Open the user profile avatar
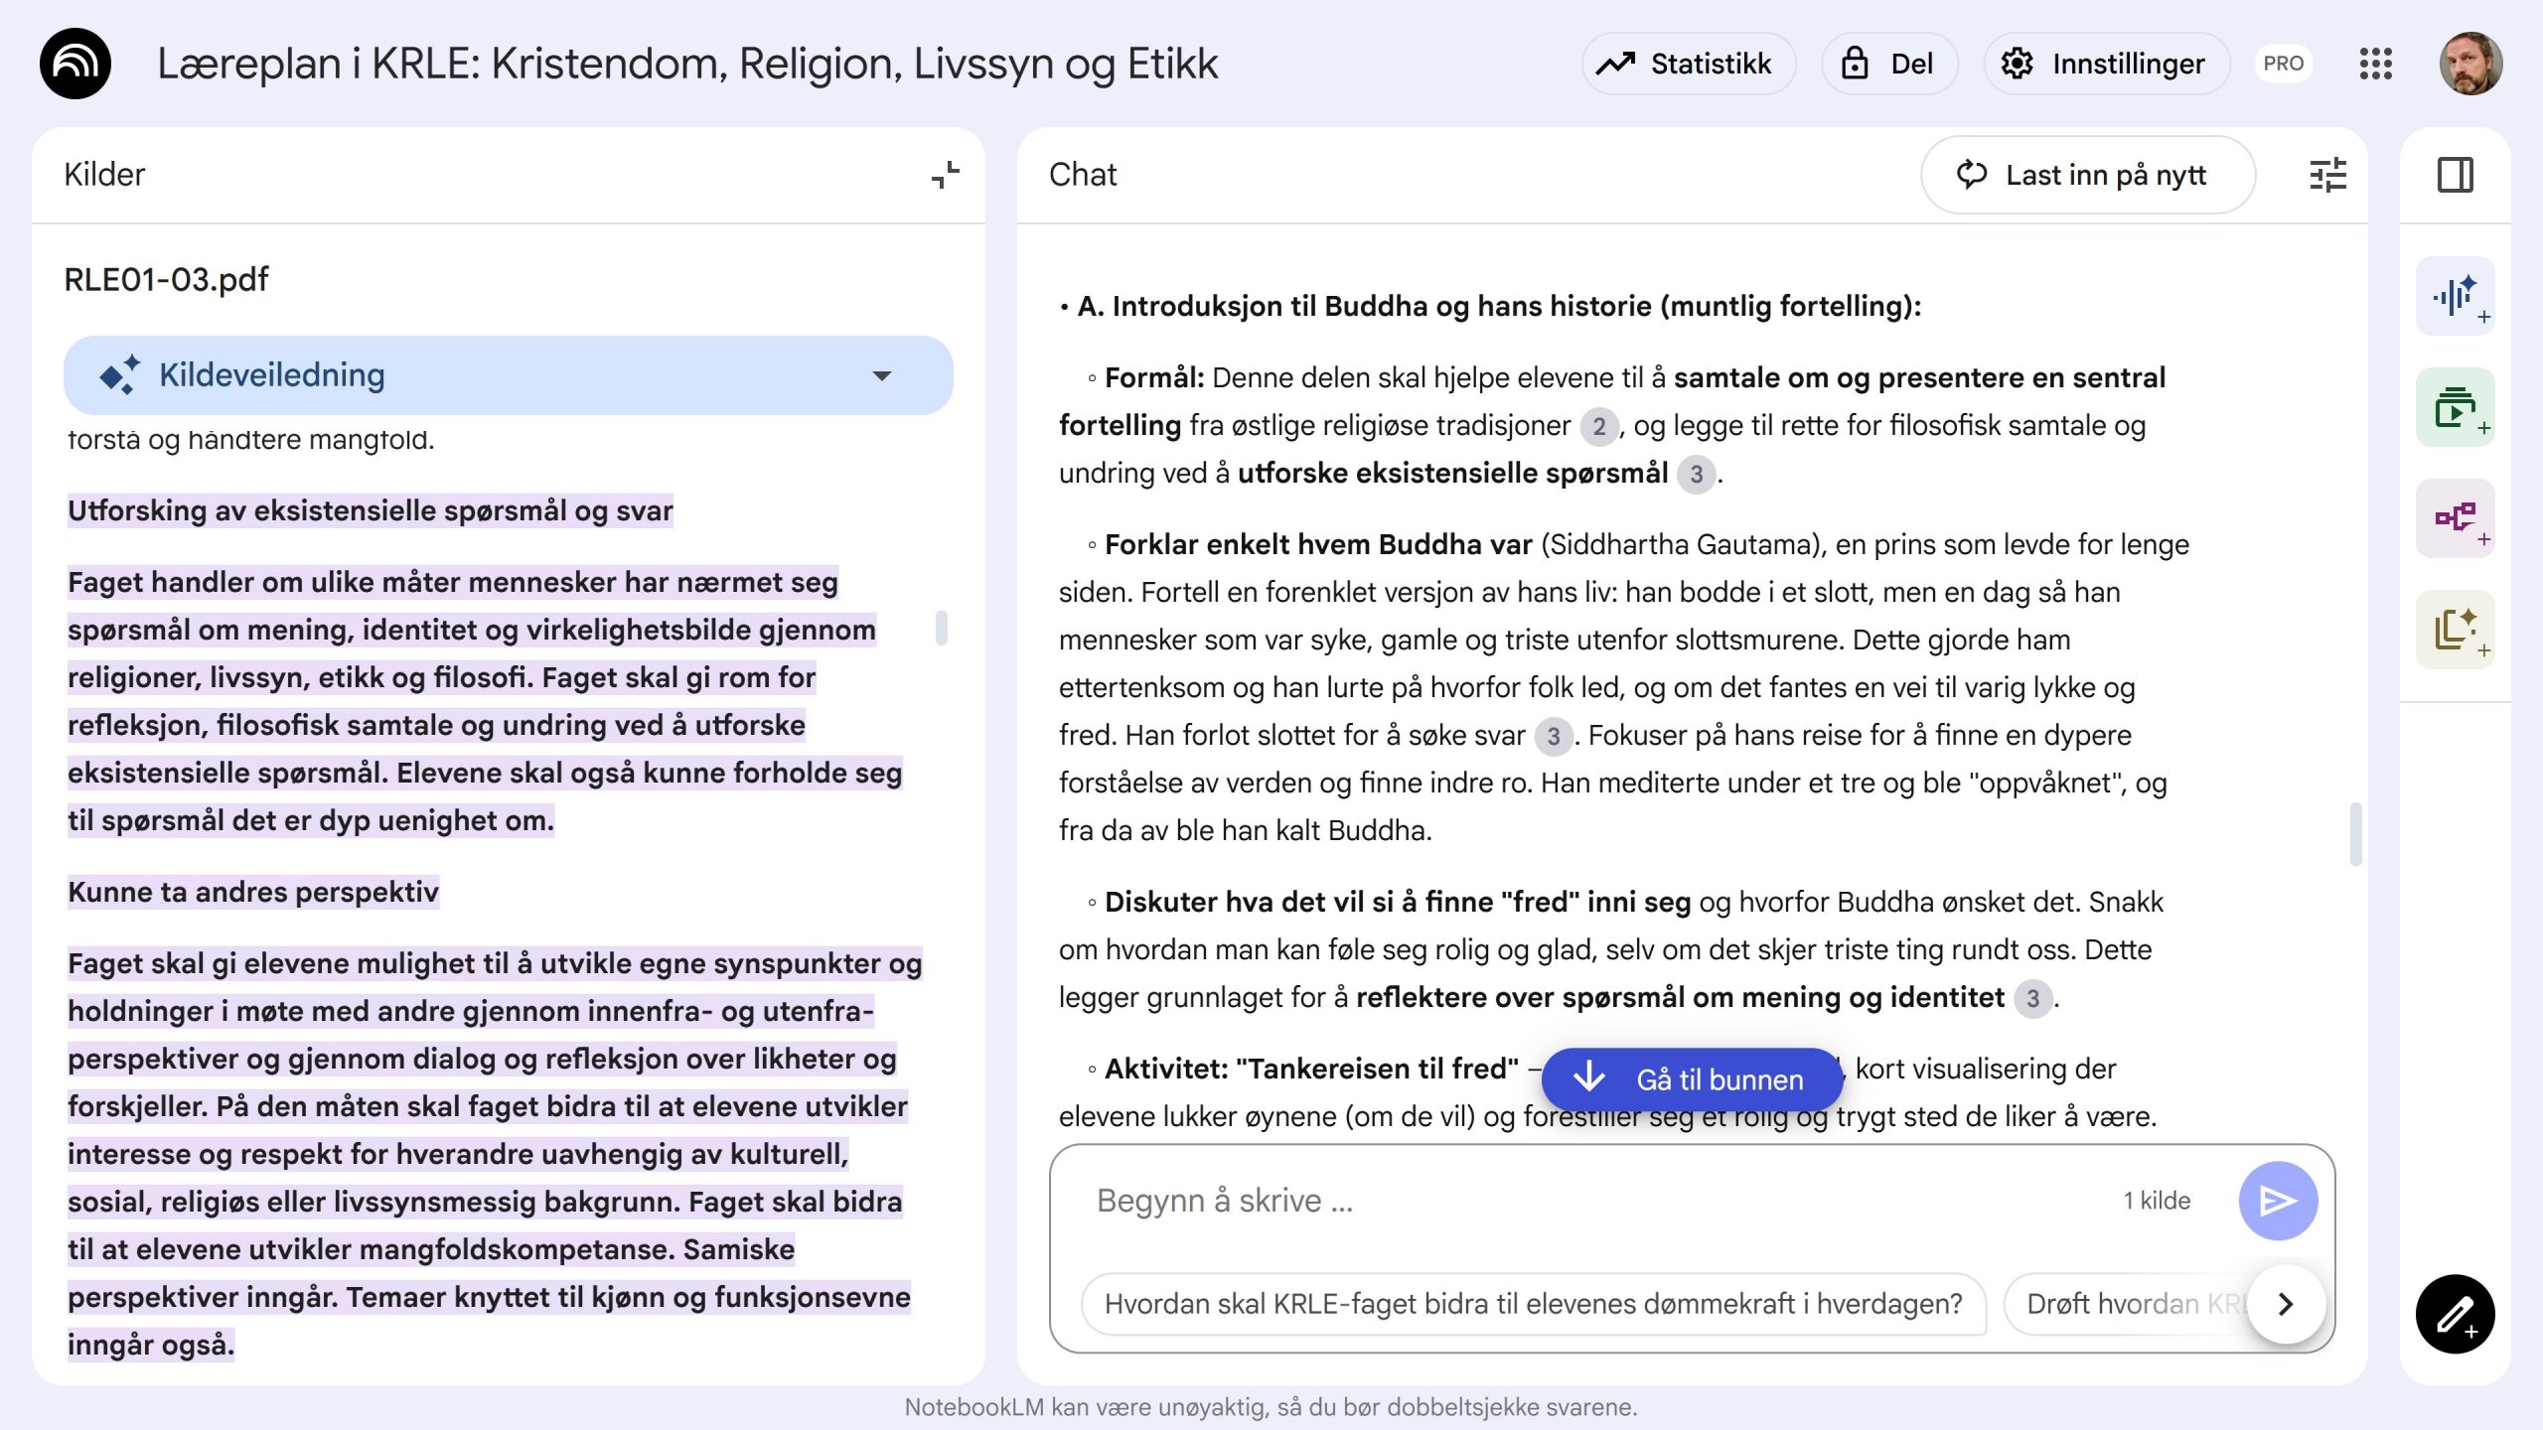Image resolution: width=2543 pixels, height=1430 pixels. [2470, 64]
